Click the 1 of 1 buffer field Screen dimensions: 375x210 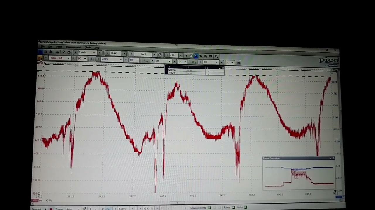[x=143, y=54]
